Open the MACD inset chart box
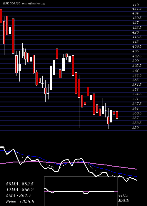The height and width of the screenshot is (206, 147). tap(81, 191)
